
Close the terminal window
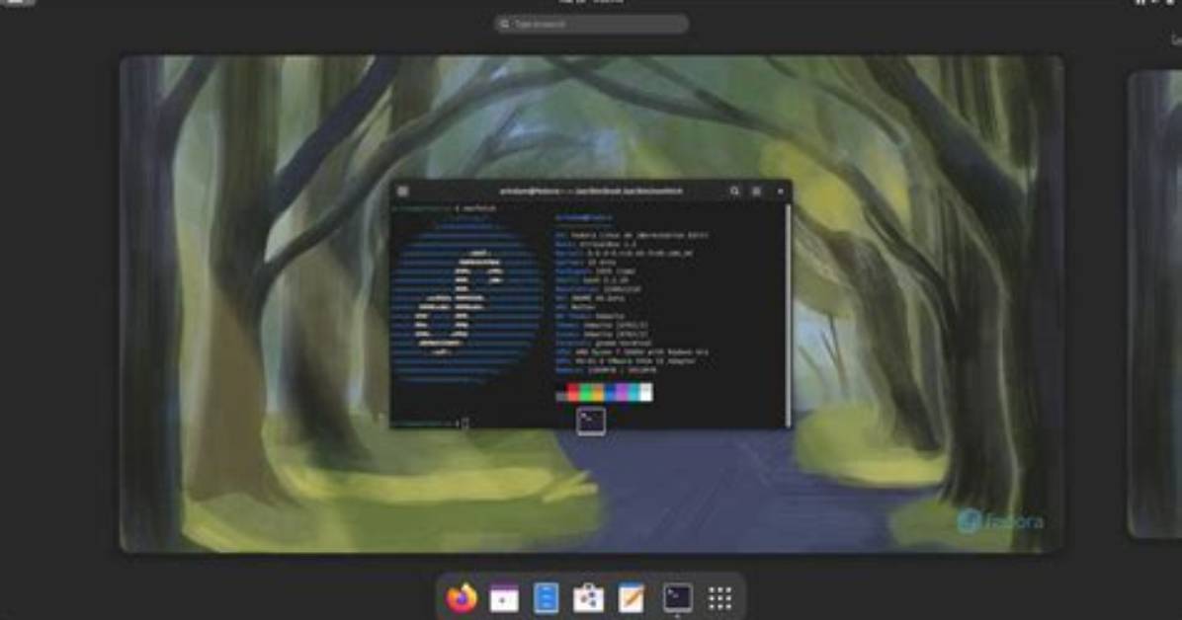coord(780,192)
